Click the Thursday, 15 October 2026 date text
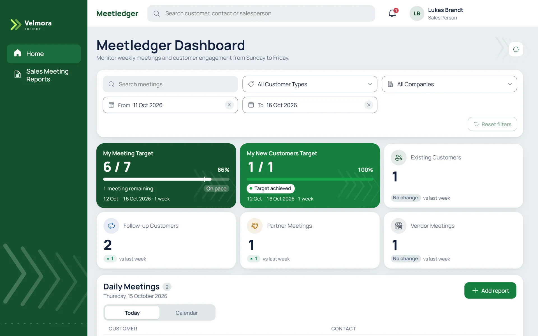This screenshot has height=336, width=538. tap(135, 296)
